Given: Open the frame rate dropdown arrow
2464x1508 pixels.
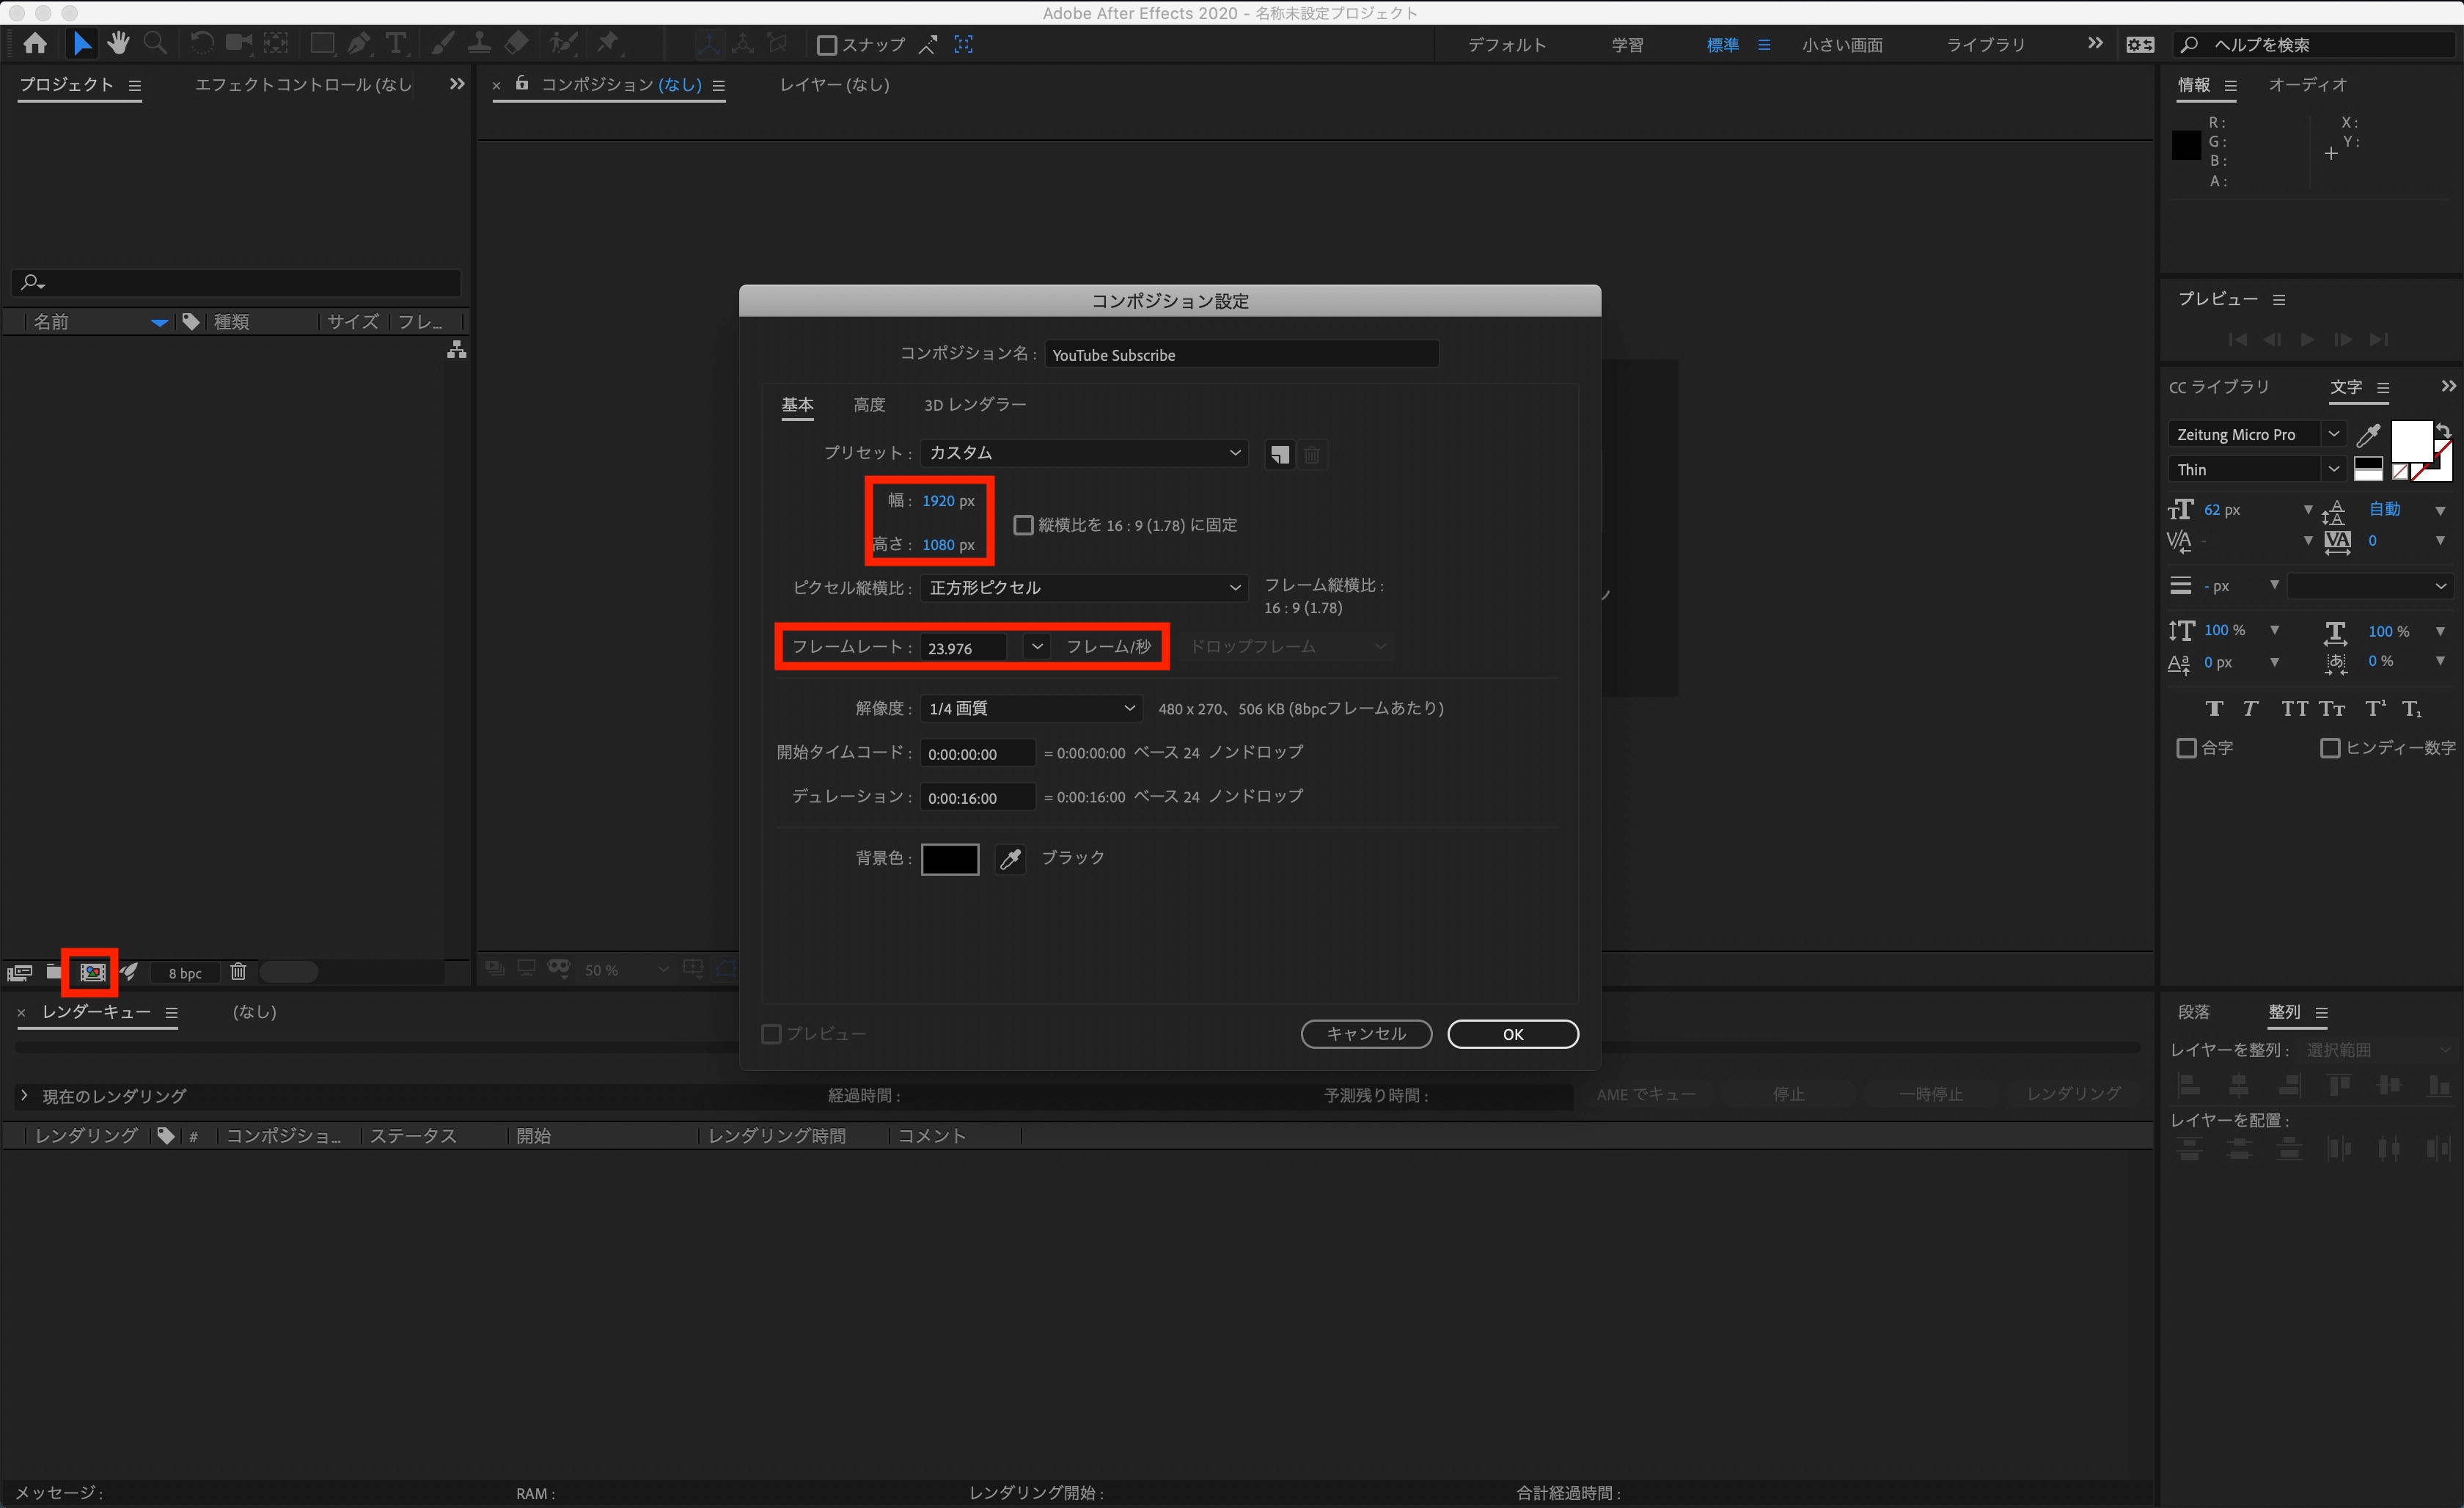Looking at the screenshot, I should (1037, 646).
